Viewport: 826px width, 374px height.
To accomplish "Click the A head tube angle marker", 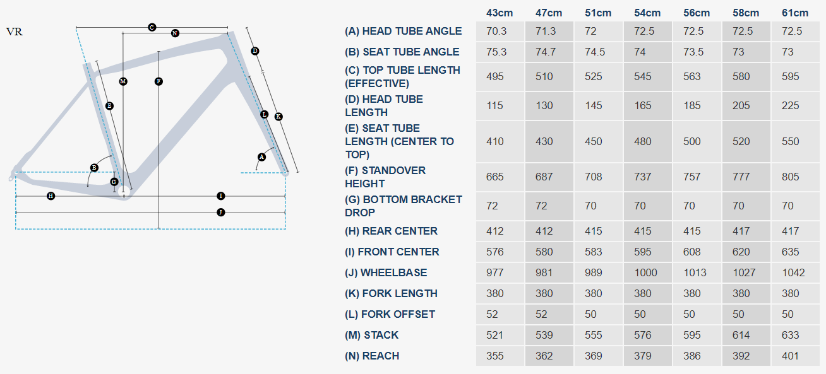I will [x=261, y=156].
